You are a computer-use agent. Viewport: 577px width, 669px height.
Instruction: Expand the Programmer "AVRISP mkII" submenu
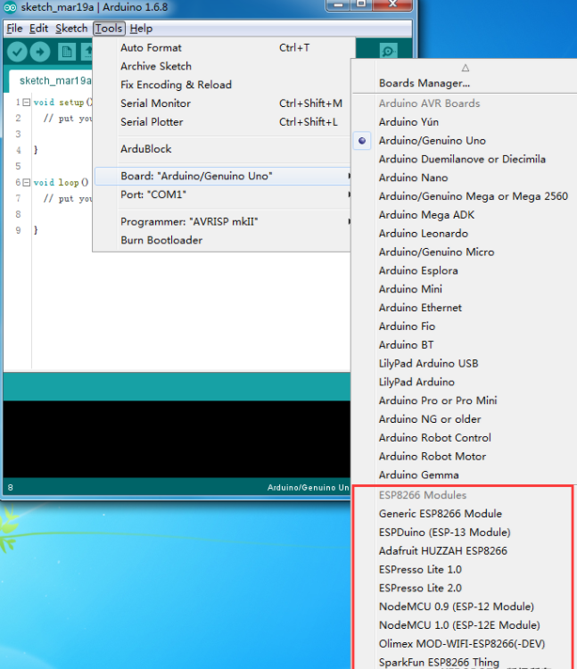coord(222,221)
